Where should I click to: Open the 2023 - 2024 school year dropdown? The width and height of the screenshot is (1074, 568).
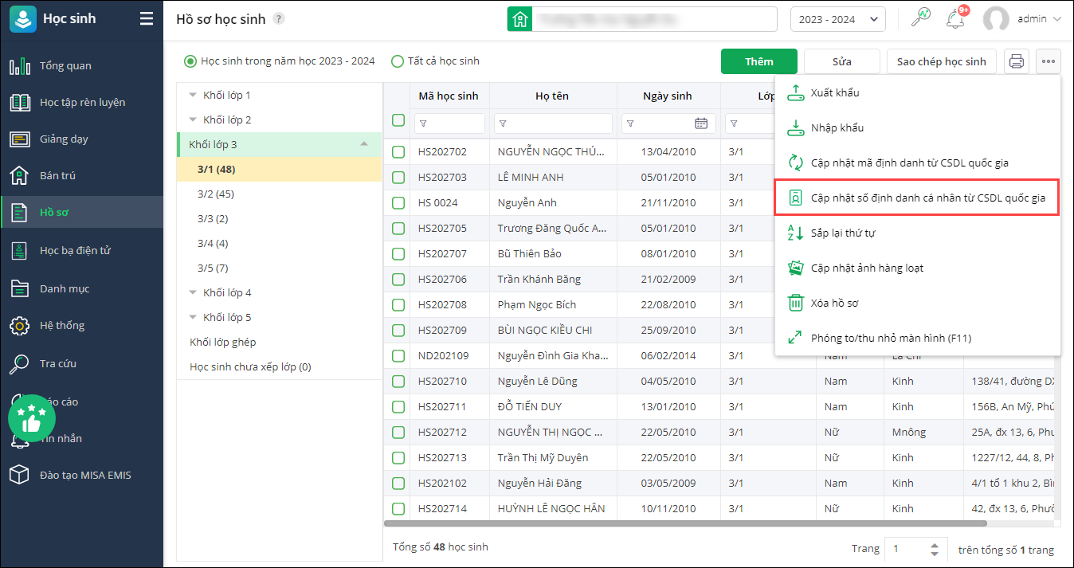[x=838, y=19]
